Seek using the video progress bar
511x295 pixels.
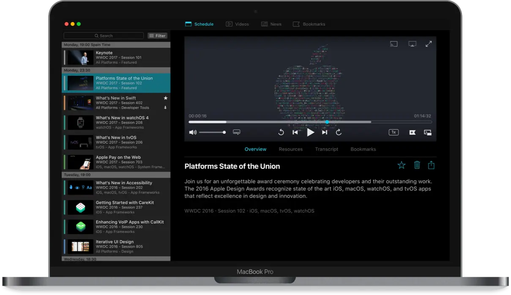click(x=310, y=122)
